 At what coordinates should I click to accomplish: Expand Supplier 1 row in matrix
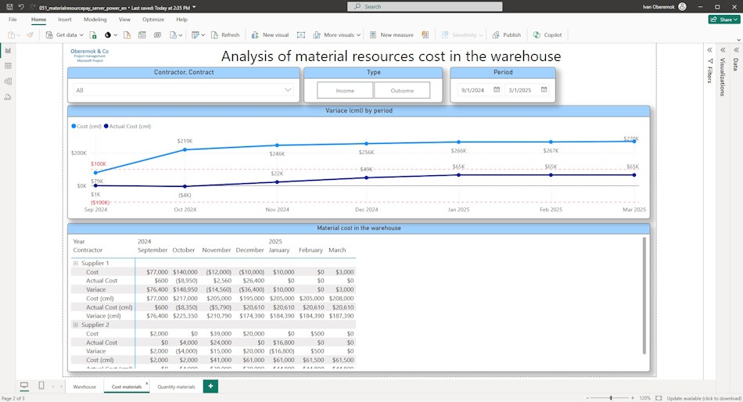click(75, 263)
